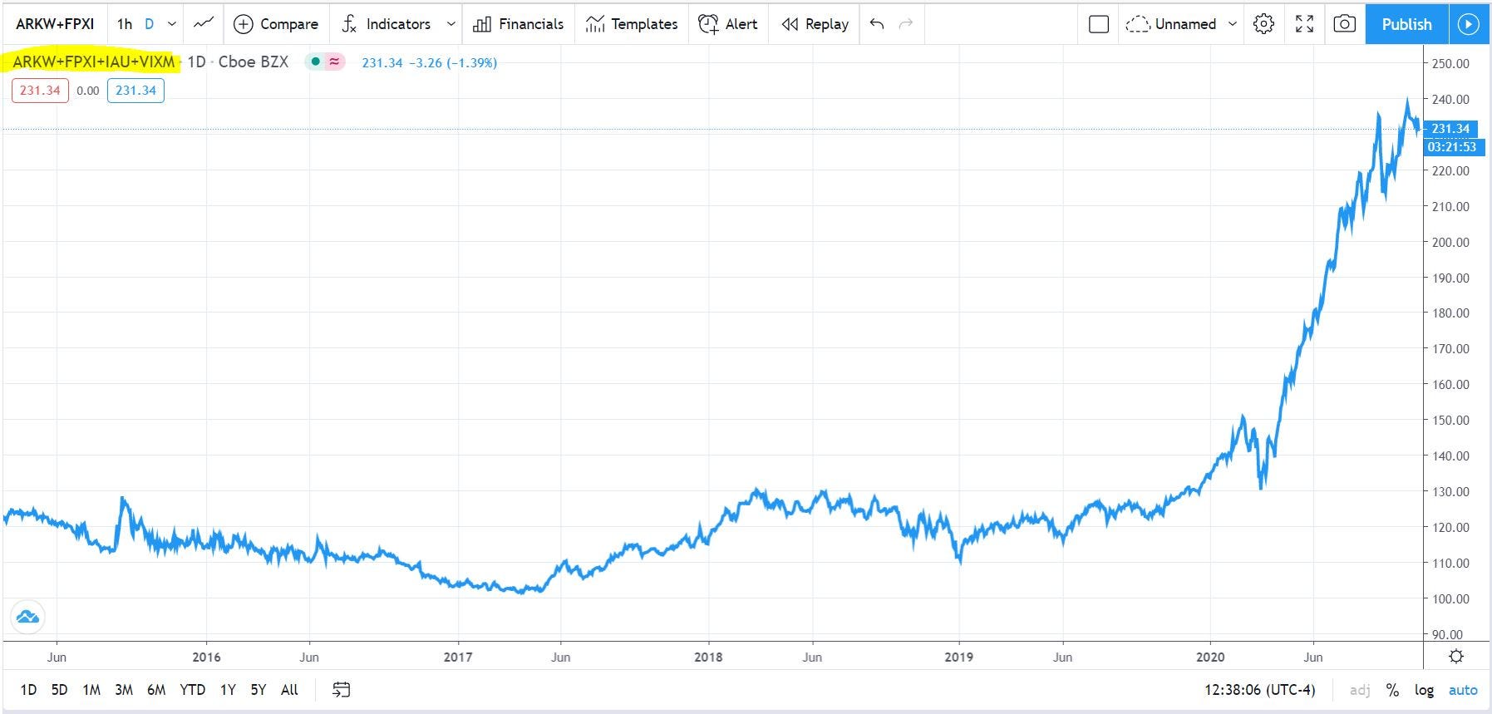This screenshot has width=1492, height=714.
Task: Open indicator Templates menu
Action: coord(632,24)
